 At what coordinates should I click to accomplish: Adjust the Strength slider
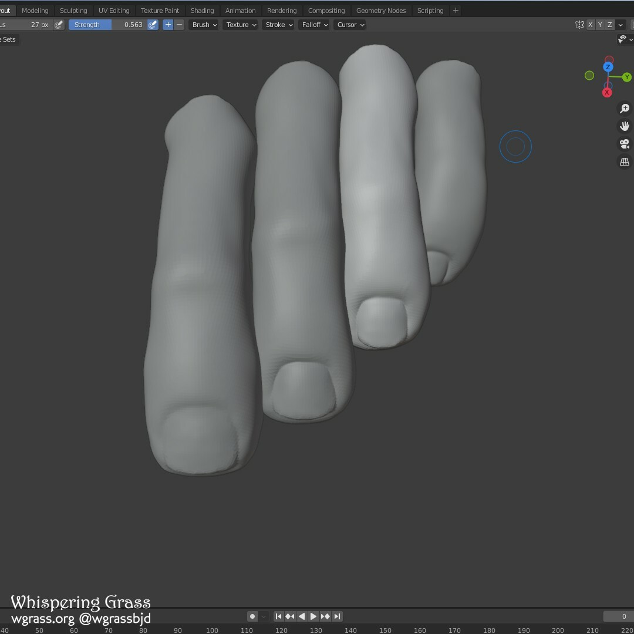107,25
